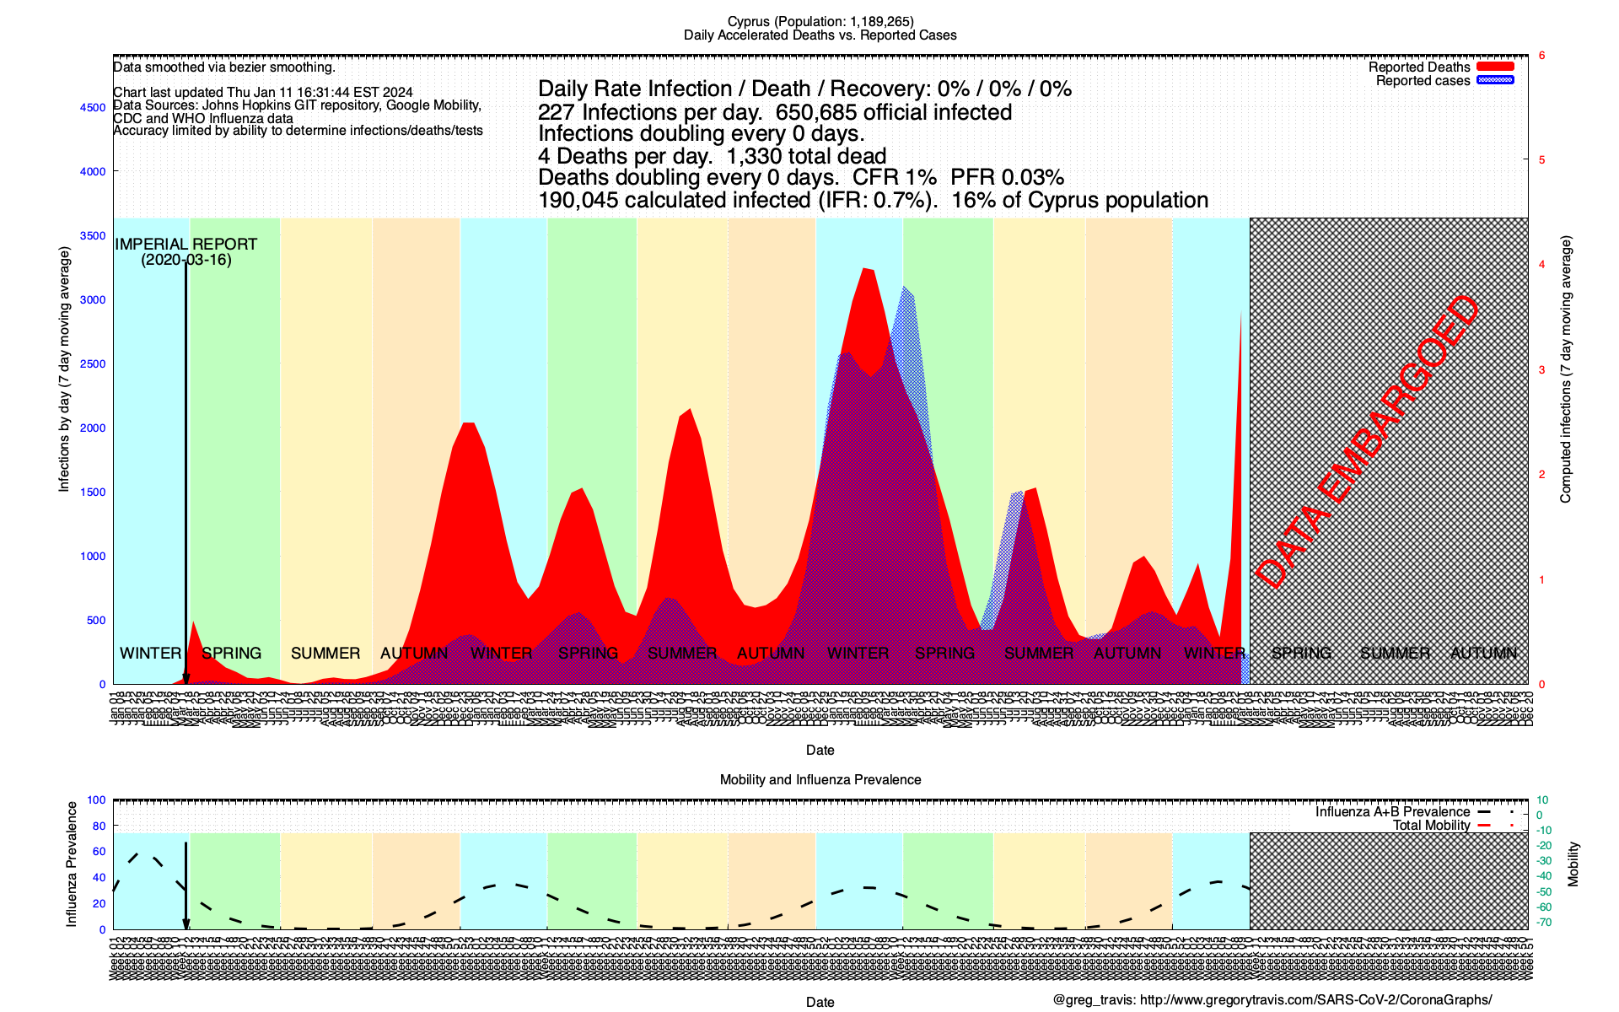
Task: Click the Mobility and Influenza Prevalence title
Action: [820, 779]
